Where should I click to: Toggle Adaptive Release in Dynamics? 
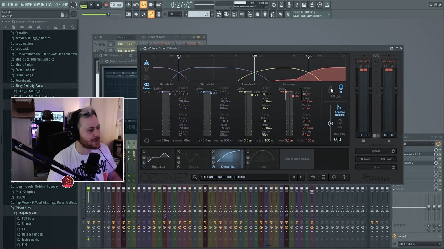[340, 111]
